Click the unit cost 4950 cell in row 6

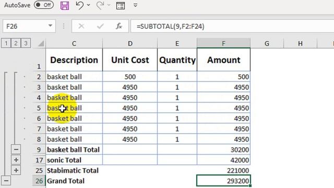[130, 119]
